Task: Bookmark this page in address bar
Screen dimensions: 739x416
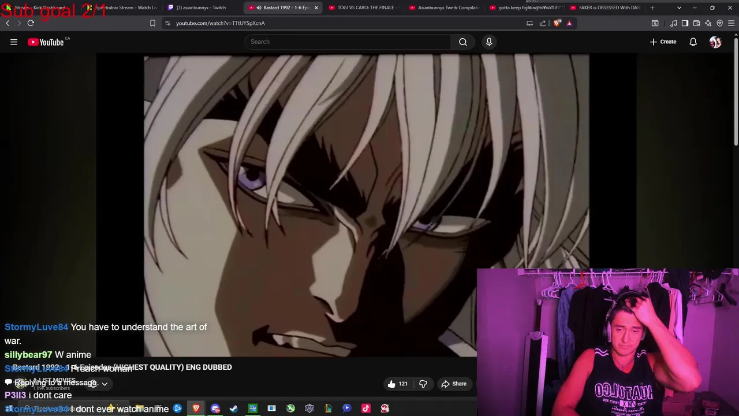Action: point(152,23)
